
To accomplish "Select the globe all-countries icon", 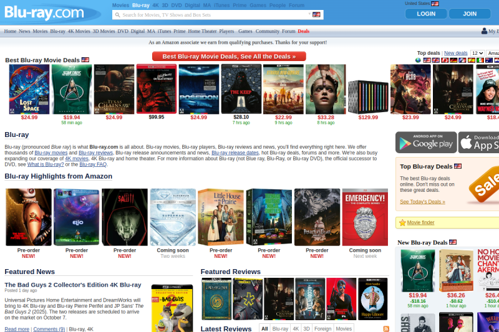I will (x=418, y=60).
